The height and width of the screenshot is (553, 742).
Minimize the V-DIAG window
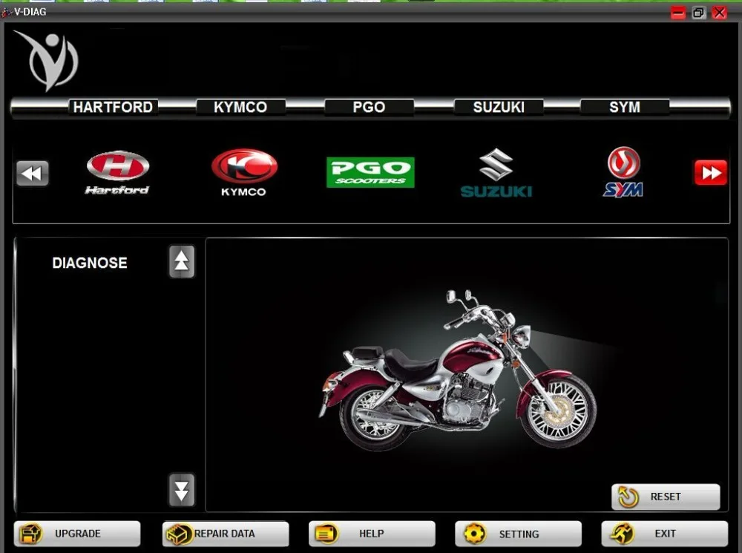pos(677,13)
